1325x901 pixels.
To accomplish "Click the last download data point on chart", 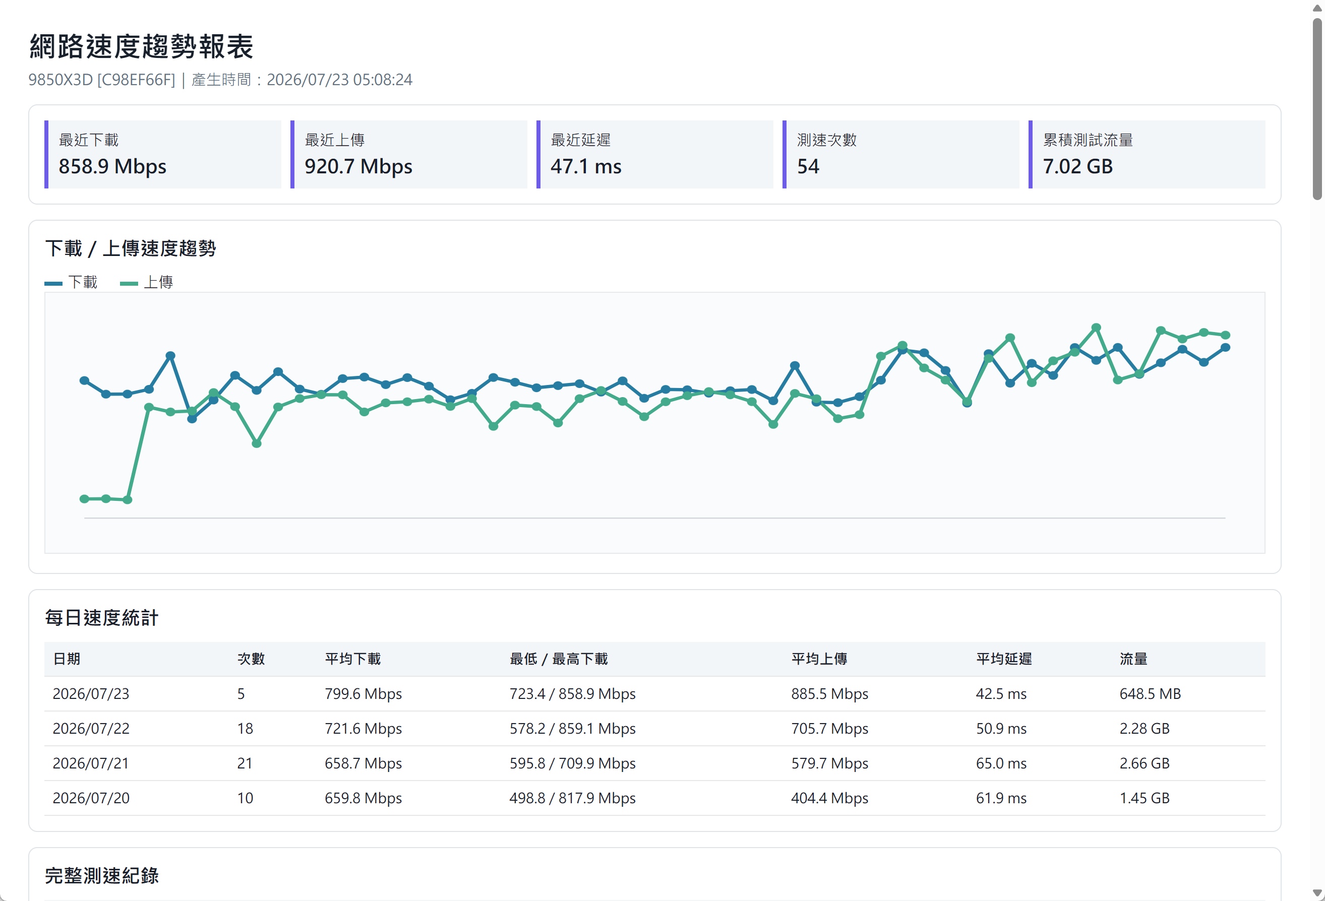I will 1225,347.
